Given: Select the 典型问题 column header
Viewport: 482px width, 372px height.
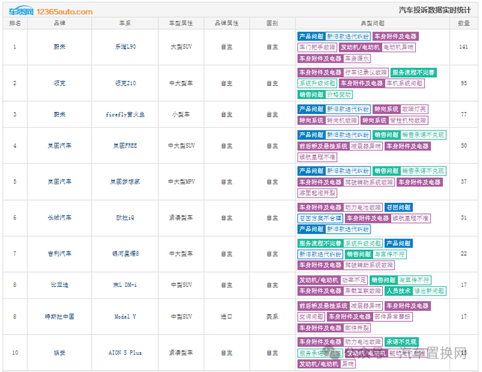Looking at the screenshot, I should [373, 23].
